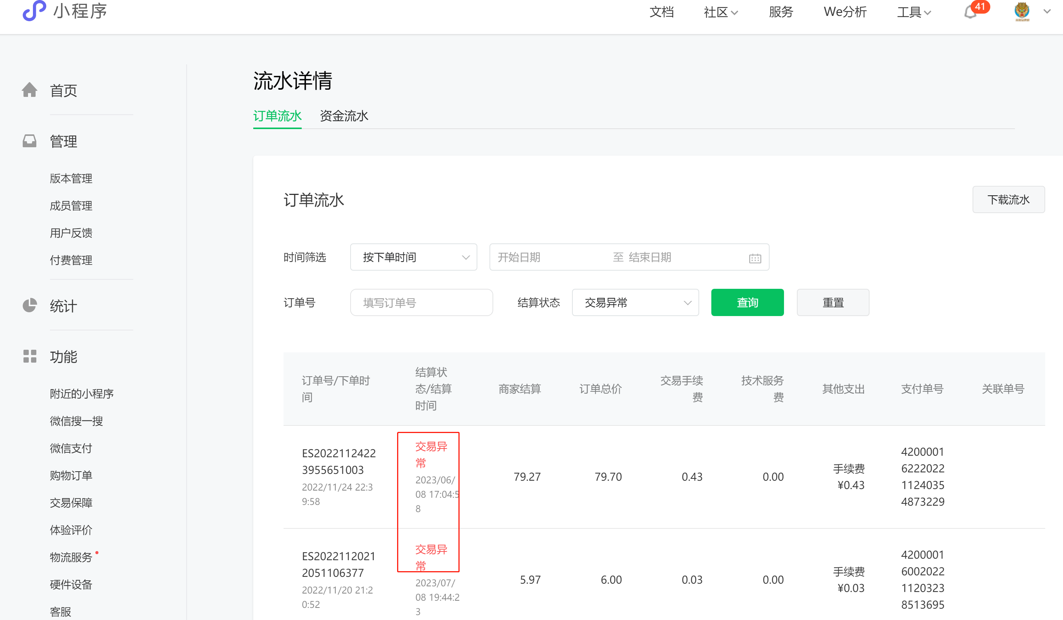Open the notification bell with 41 badge

tap(970, 12)
